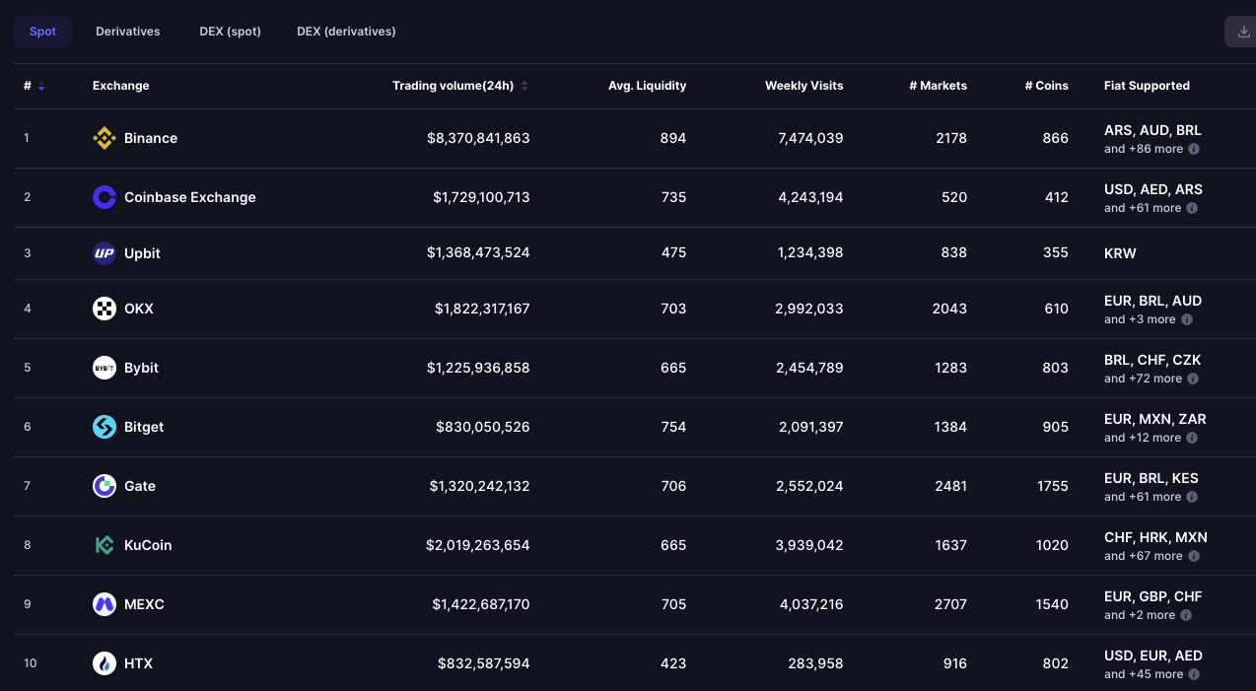The width and height of the screenshot is (1256, 691).
Task: Click the MEXC logo icon
Action: (x=105, y=604)
